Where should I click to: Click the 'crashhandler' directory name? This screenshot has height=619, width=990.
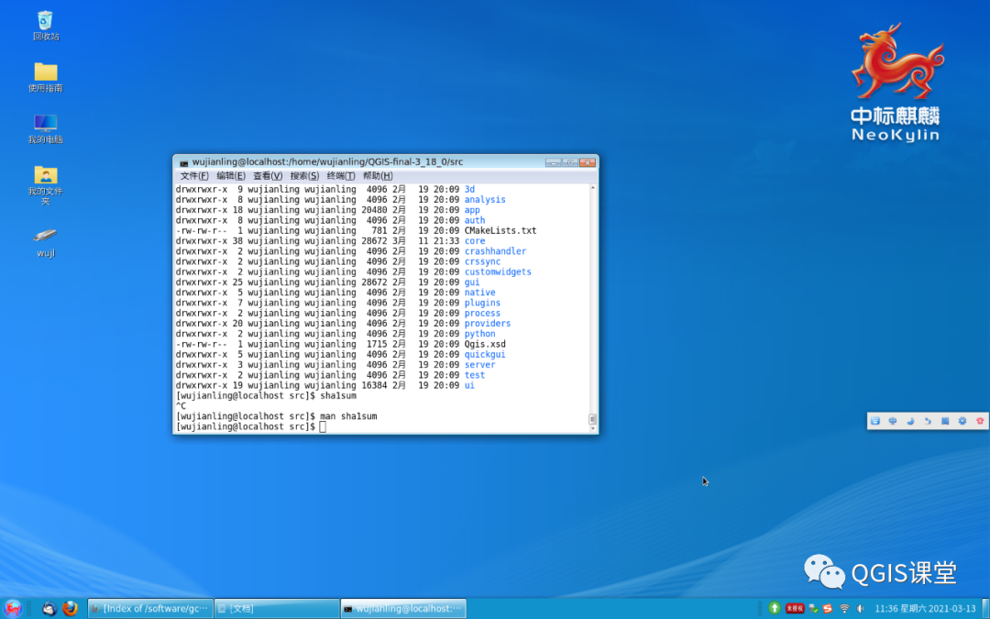(496, 251)
